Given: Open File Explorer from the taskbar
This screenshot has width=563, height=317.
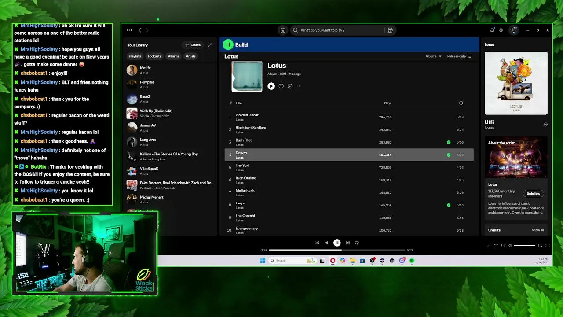Looking at the screenshot, I should tap(352, 261).
